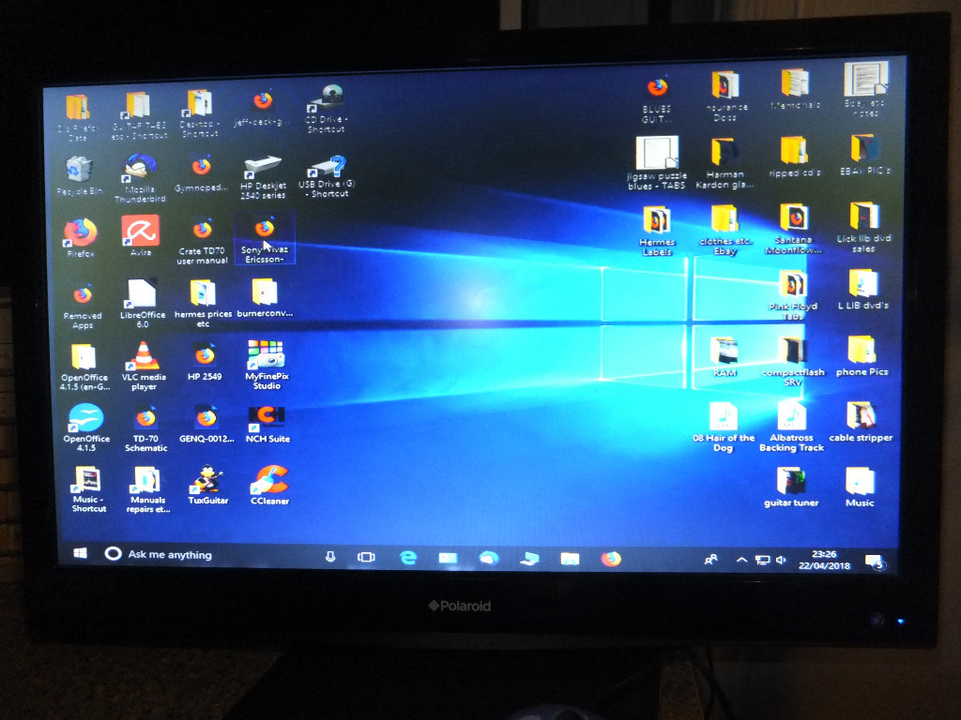Image resolution: width=961 pixels, height=720 pixels.
Task: Select the burnerconv folder icon
Action: click(265, 299)
